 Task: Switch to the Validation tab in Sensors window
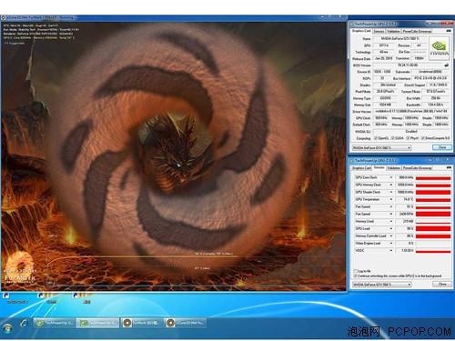click(x=394, y=167)
